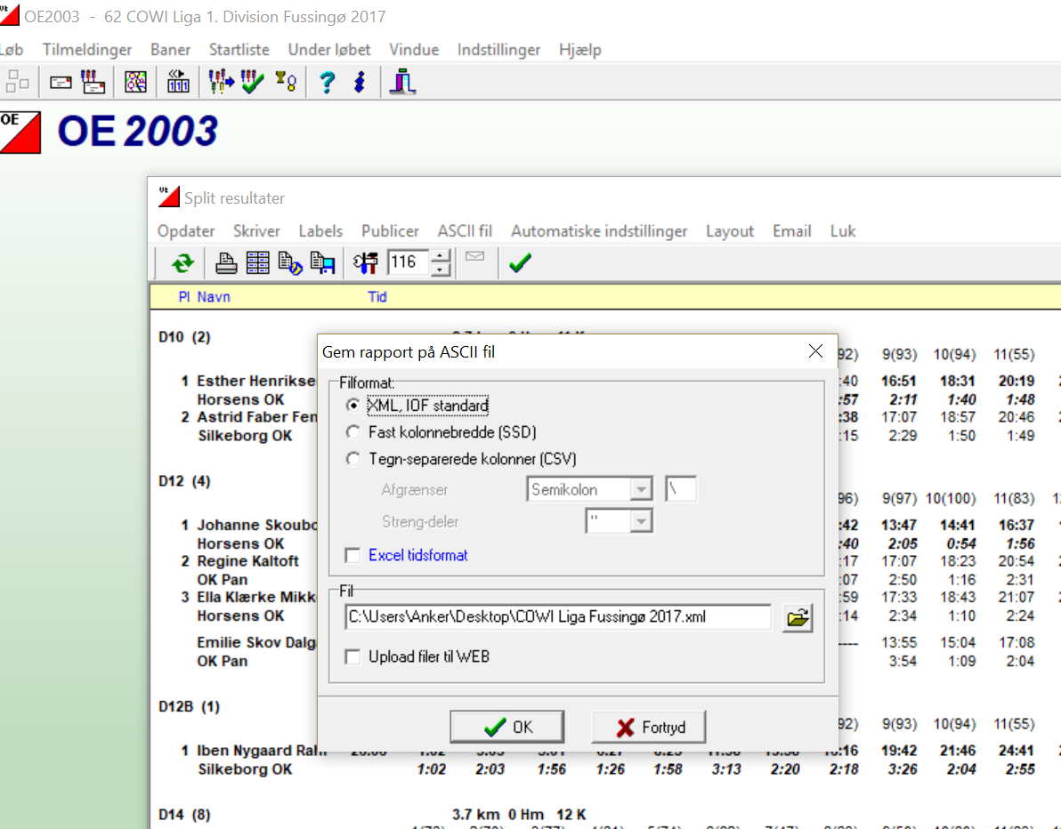Viewport: 1061px width, 829px height.
Task: Open the table layout view icon
Action: point(257,263)
